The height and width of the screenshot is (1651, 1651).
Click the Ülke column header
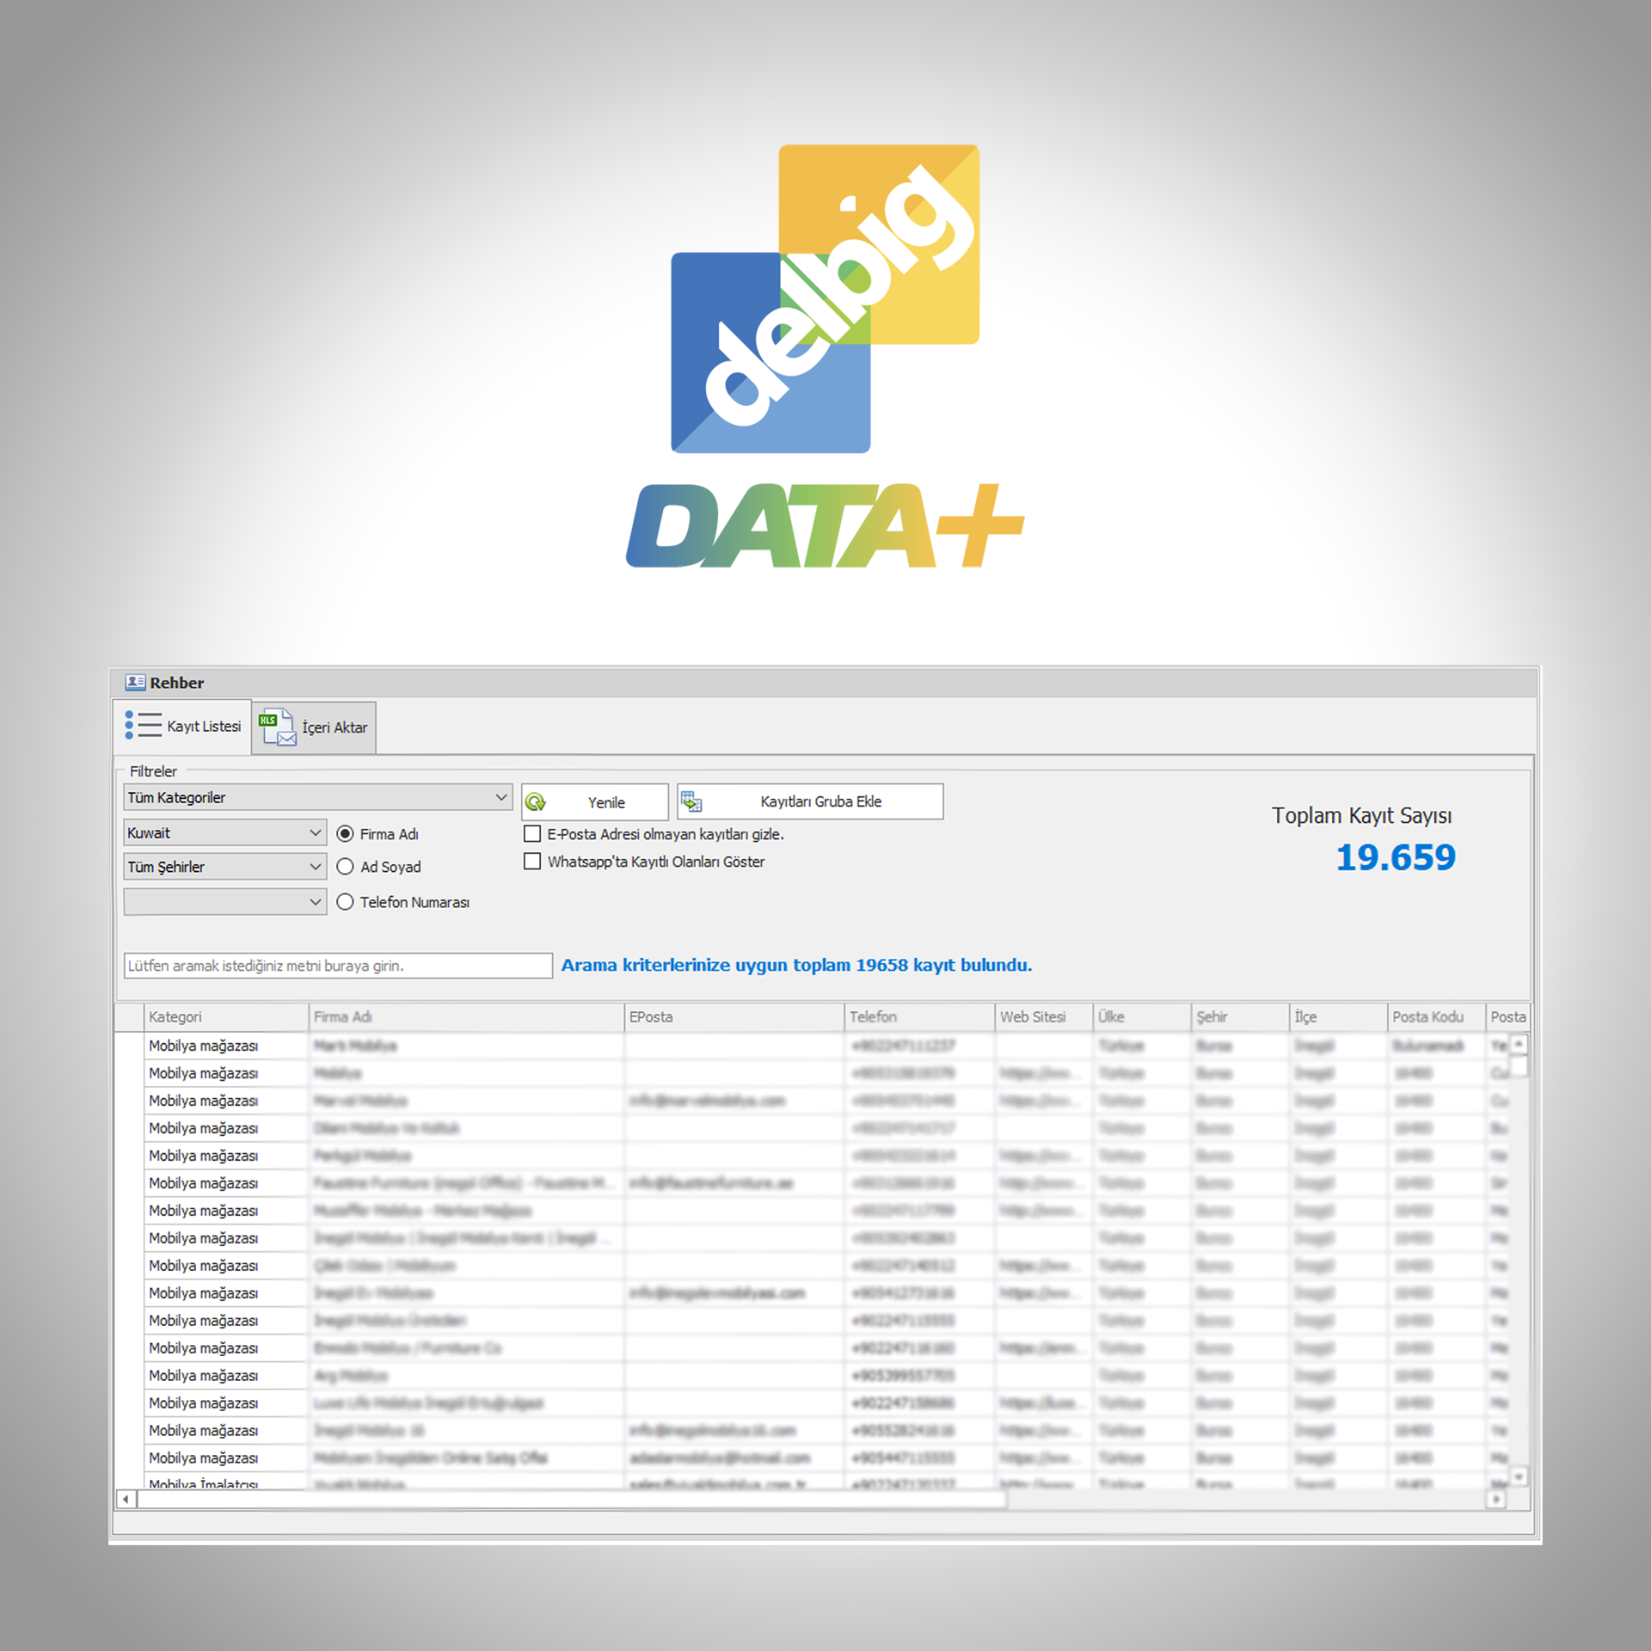(1143, 1016)
